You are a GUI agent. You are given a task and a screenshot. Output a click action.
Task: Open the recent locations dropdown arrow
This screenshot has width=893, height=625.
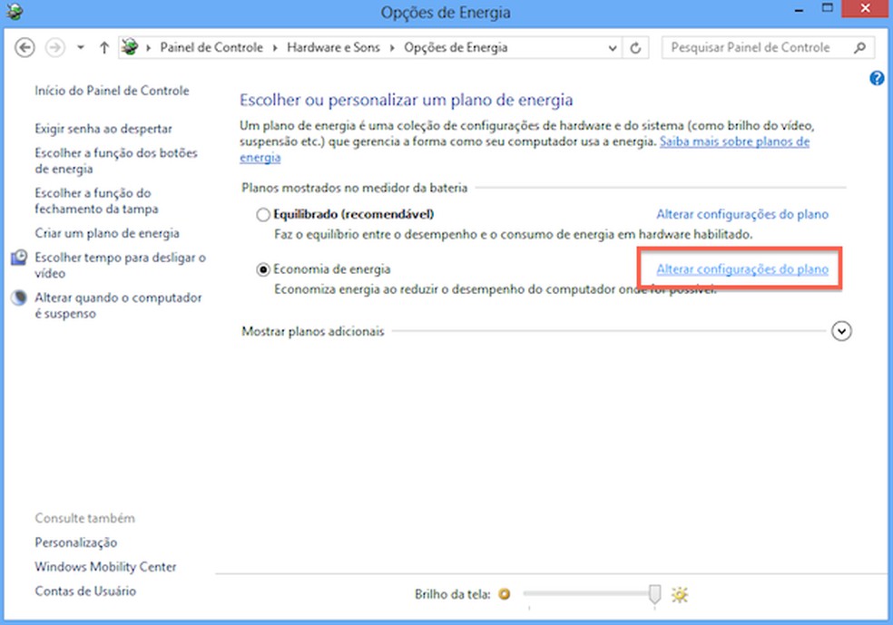point(81,47)
